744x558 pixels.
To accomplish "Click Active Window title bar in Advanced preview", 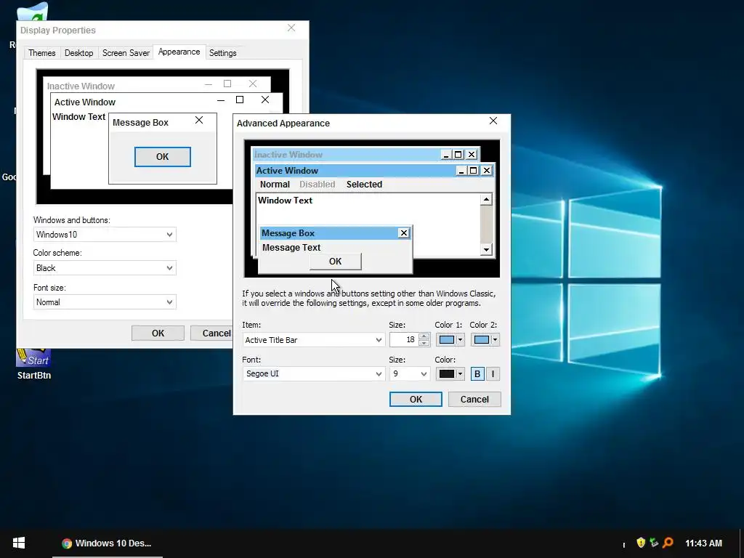I will pyautogui.click(x=356, y=170).
